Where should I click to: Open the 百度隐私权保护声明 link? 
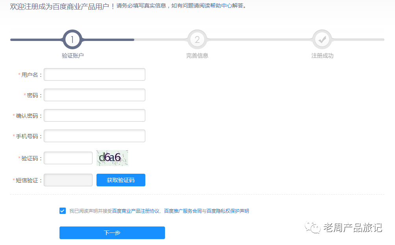pos(228,211)
